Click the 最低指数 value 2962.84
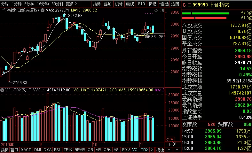 (243, 105)
